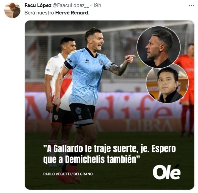The height and width of the screenshot is (193, 198).
Task: Select the circular inset of man facing forward
Action: [167, 83]
